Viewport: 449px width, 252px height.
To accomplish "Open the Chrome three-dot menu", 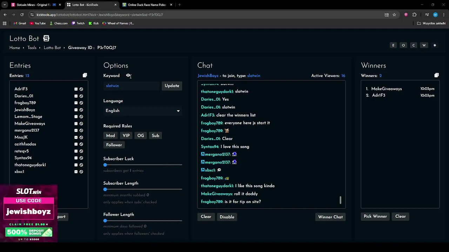I will coord(444,15).
